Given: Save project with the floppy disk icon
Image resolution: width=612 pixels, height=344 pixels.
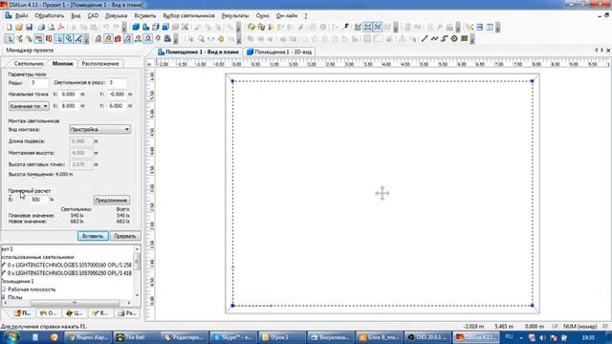Looking at the screenshot, I should (x=29, y=27).
